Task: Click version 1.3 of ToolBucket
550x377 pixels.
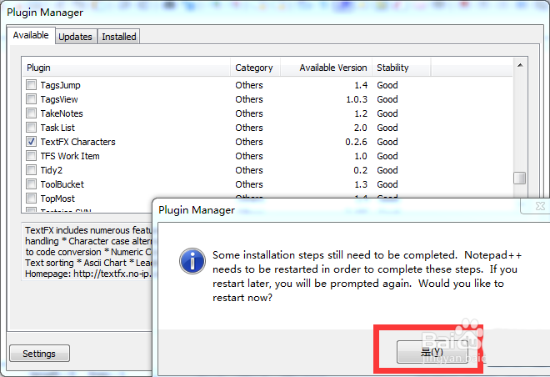Action: (x=361, y=184)
